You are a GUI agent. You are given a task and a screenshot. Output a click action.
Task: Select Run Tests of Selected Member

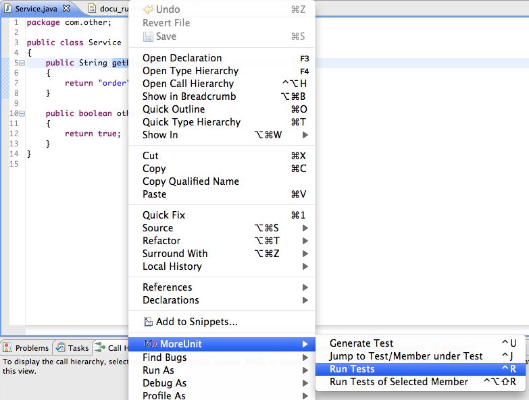[x=420, y=382]
